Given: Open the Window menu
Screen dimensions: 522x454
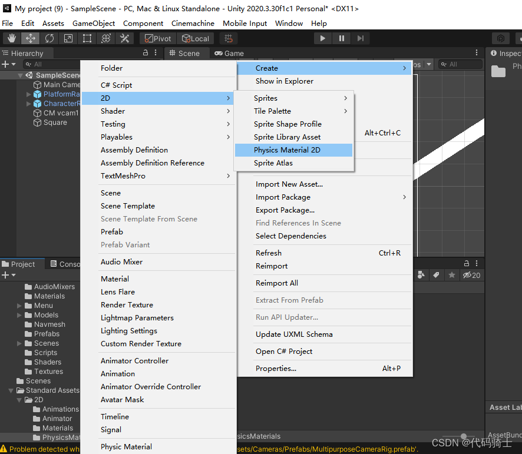Looking at the screenshot, I should [x=289, y=24].
